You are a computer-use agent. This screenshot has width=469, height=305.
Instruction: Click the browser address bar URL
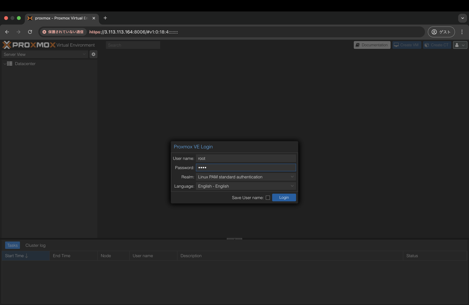pyautogui.click(x=134, y=32)
